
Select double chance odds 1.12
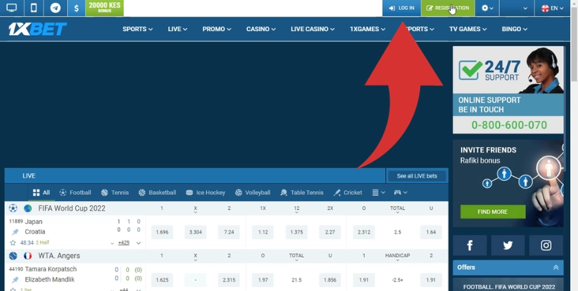263,232
